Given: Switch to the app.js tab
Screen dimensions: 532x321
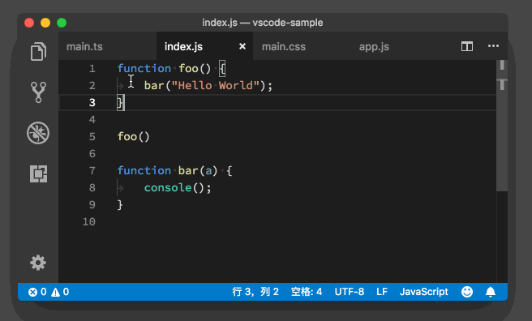Looking at the screenshot, I should click(374, 46).
